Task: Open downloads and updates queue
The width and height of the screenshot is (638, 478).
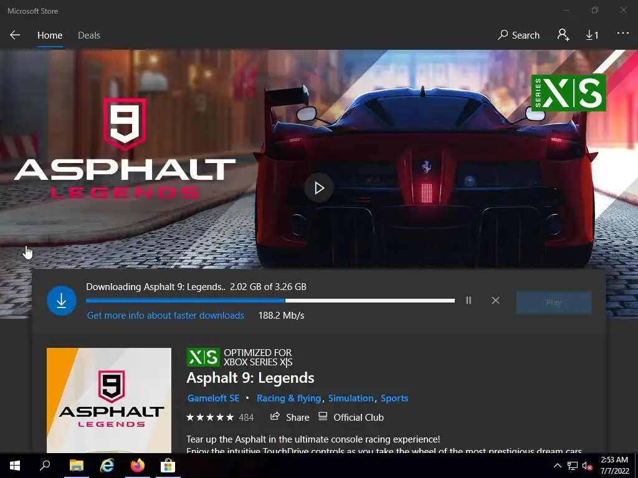Action: (x=592, y=35)
